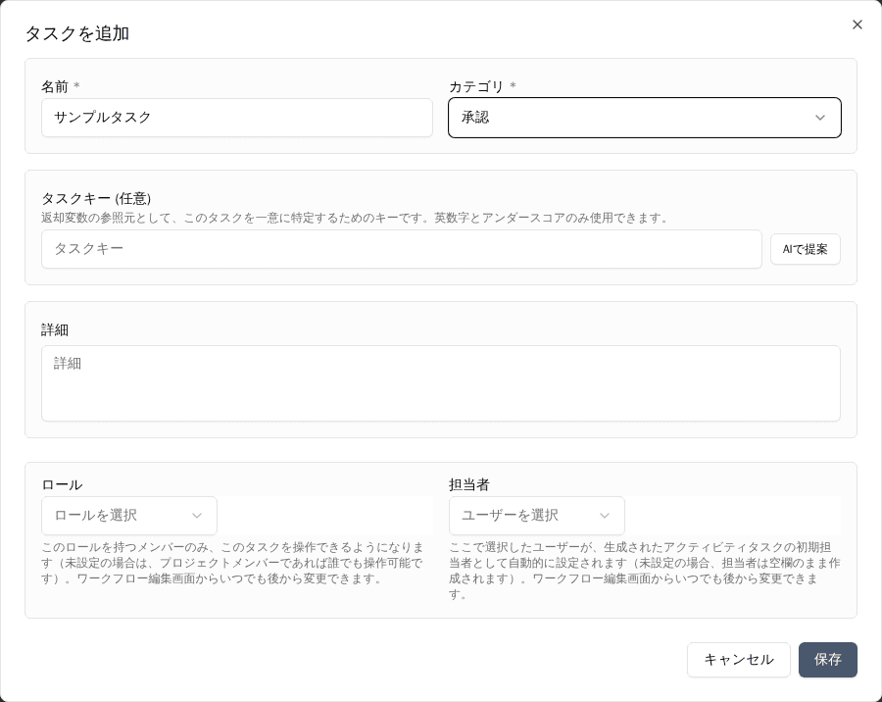
Task: Click the 名前 field label
Action: click(x=55, y=86)
